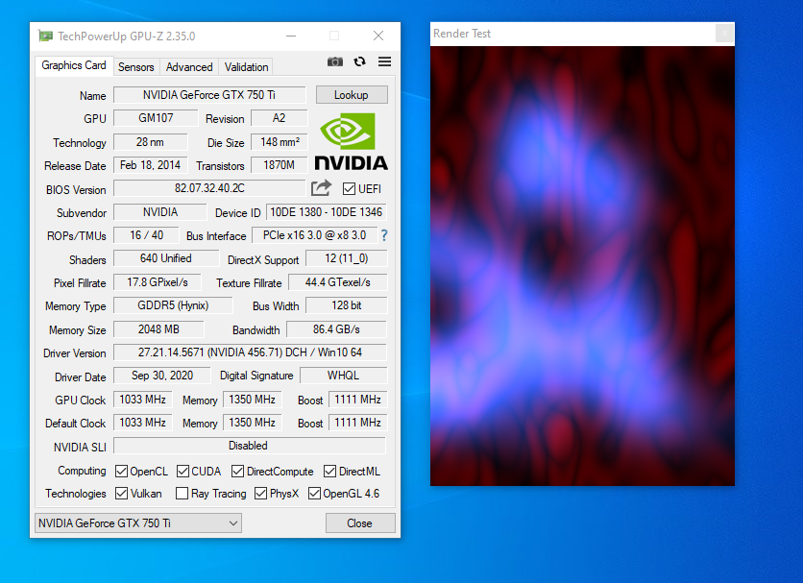Click the Shaders field 640 Unified
Screen dimensions: 803x583
click(166, 258)
